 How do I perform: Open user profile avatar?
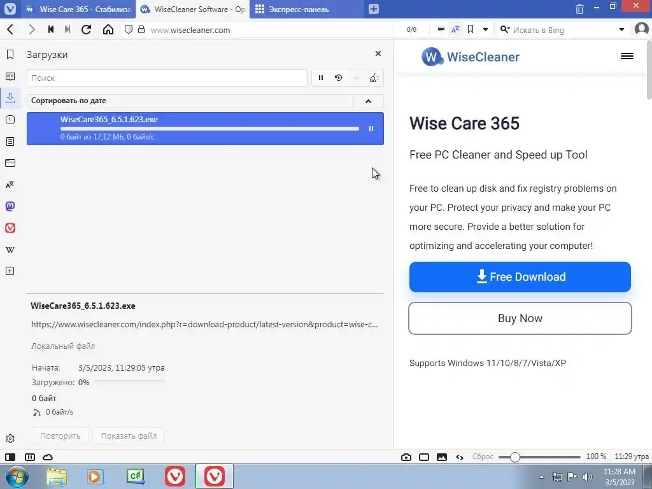pyautogui.click(x=642, y=29)
